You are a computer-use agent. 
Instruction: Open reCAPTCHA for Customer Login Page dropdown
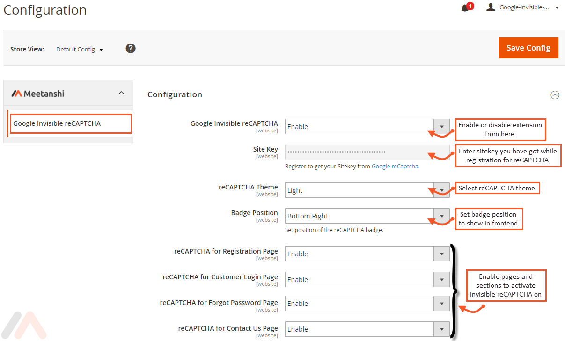tap(367, 280)
